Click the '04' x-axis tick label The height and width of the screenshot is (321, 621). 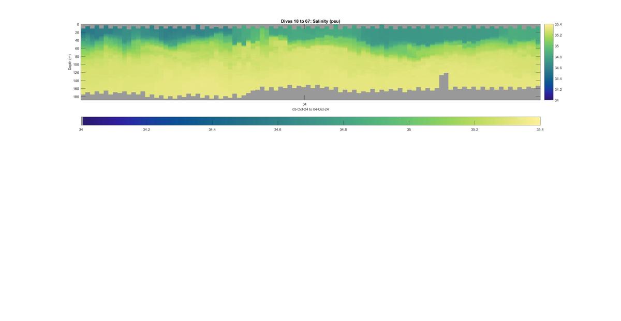tap(304, 104)
